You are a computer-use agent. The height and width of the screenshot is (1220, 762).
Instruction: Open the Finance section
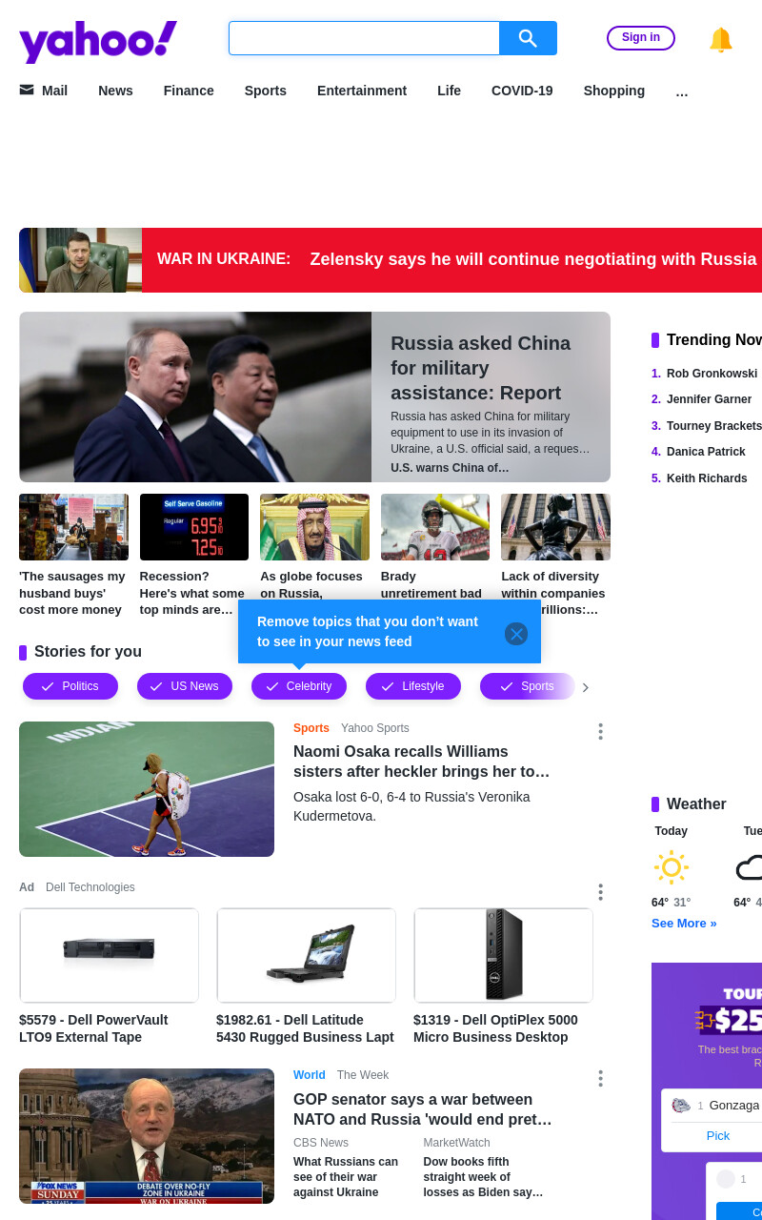[x=189, y=91]
